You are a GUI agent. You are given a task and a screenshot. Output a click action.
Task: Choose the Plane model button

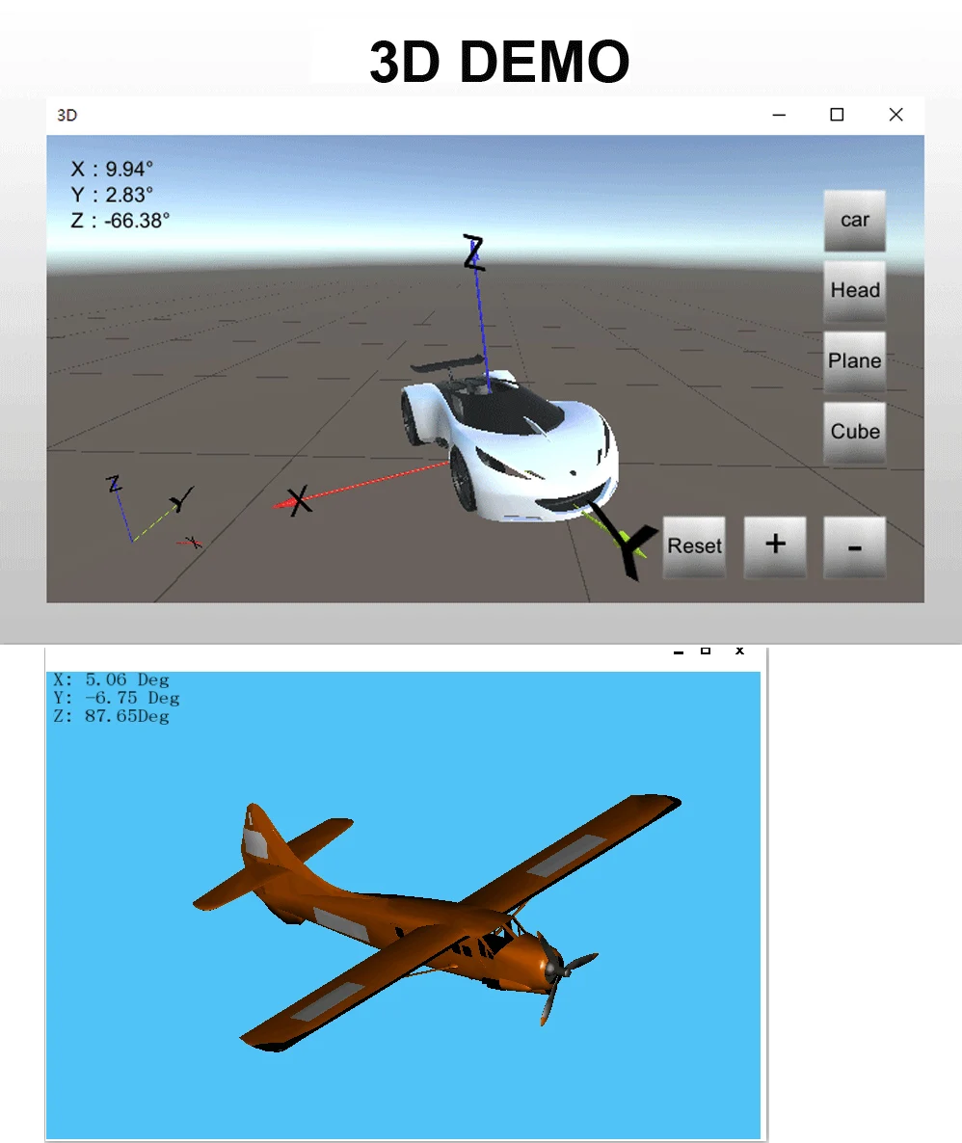click(855, 361)
